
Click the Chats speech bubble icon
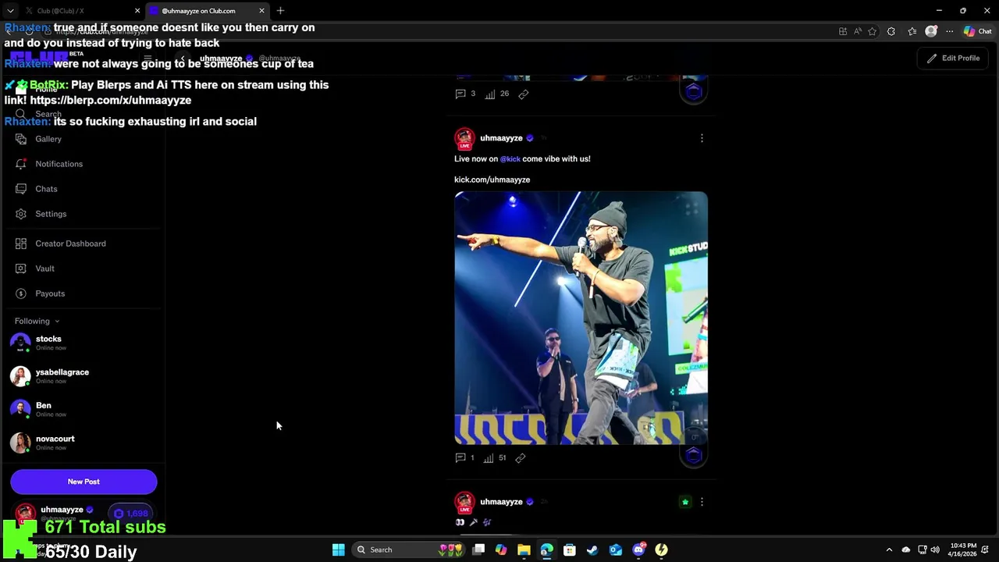21,189
